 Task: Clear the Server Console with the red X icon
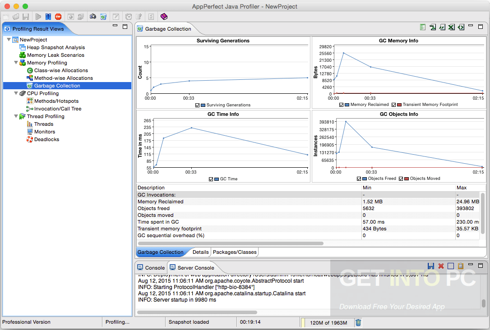point(440,266)
